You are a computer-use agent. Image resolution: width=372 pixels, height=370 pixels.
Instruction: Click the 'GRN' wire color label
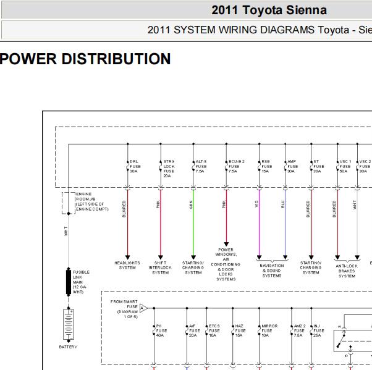(x=191, y=204)
